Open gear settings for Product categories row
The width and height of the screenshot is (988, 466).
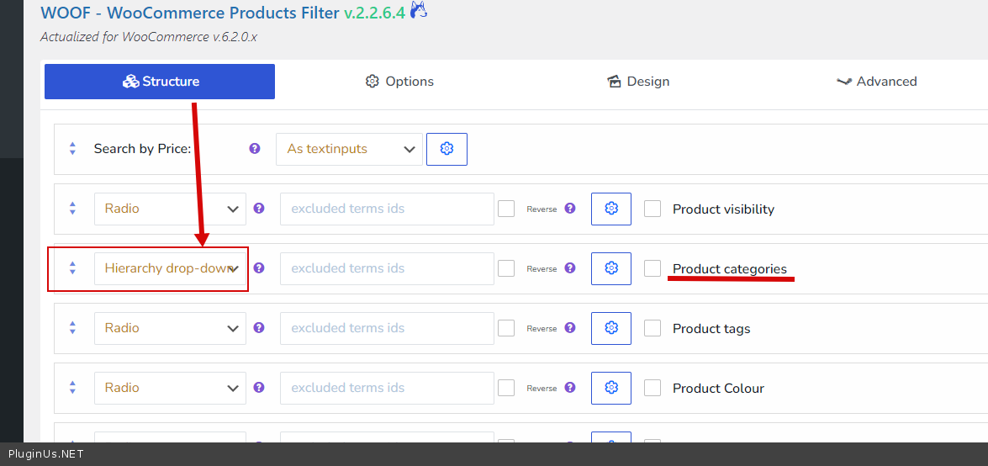tap(611, 268)
